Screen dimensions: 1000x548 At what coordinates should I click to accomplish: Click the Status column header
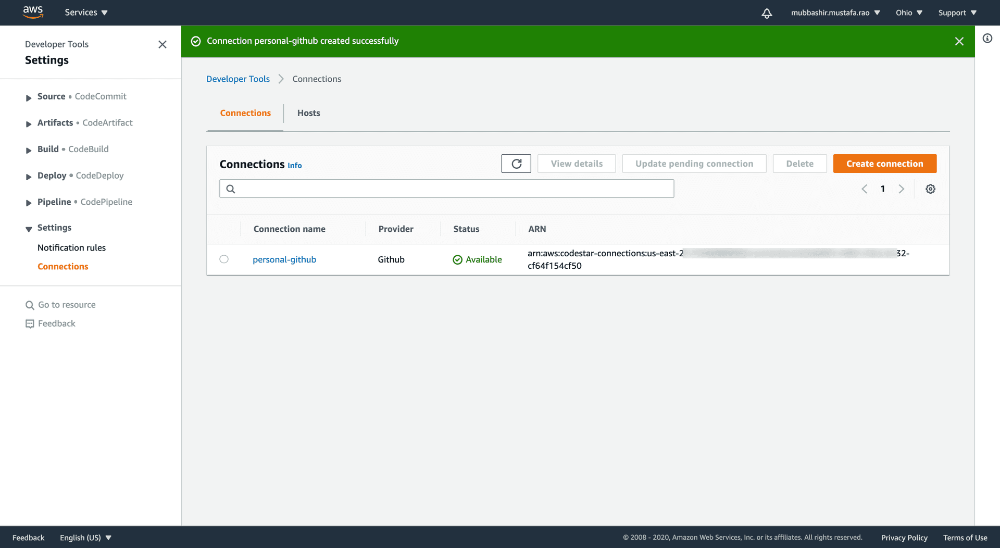pyautogui.click(x=466, y=229)
